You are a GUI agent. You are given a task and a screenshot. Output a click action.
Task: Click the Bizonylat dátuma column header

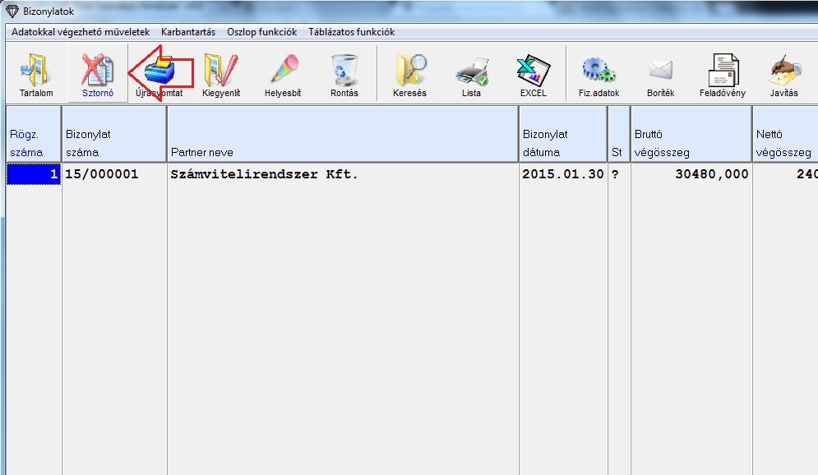click(562, 143)
